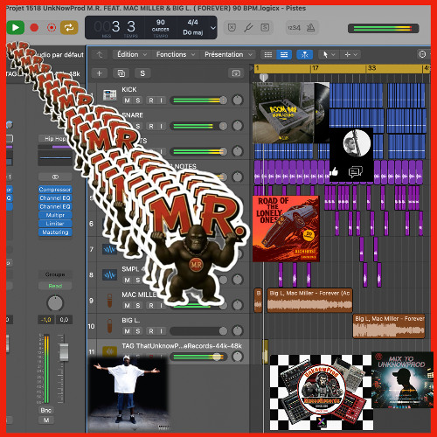Image resolution: width=437 pixels, height=437 pixels.
Task: Click the -1,0 peak level field
Action: coord(46,320)
